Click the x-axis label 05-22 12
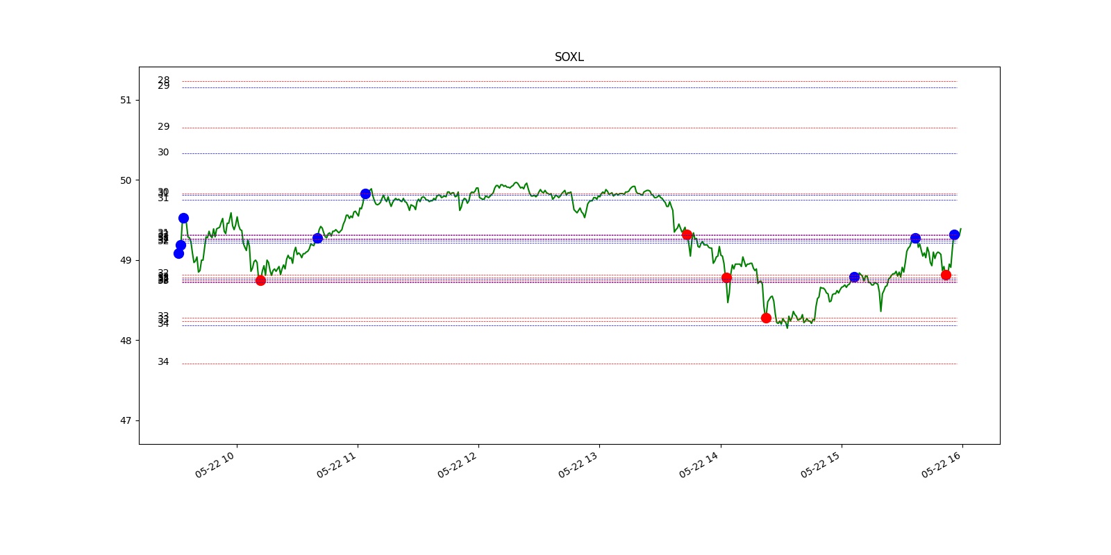Image resolution: width=1111 pixels, height=555 pixels. point(458,464)
